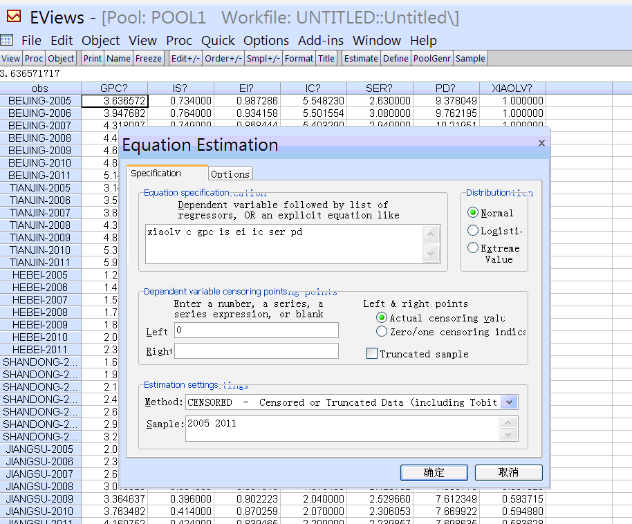Open the estimation Method dropdown

[x=510, y=402]
